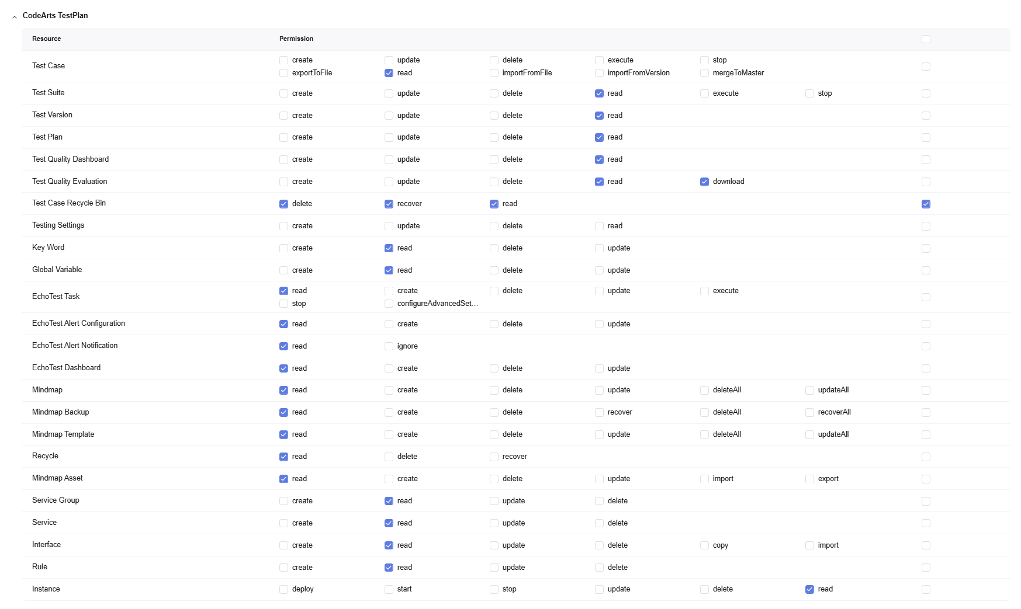Check create permission for Key Word
This screenshot has height=609, width=1021.
click(283, 248)
